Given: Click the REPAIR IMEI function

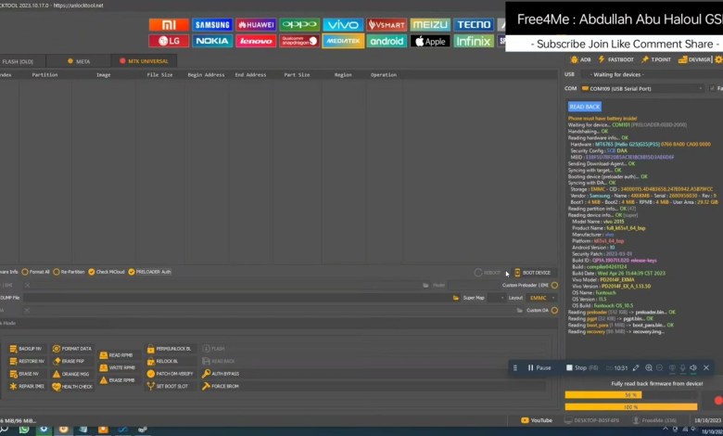Looking at the screenshot, I should 27,386.
